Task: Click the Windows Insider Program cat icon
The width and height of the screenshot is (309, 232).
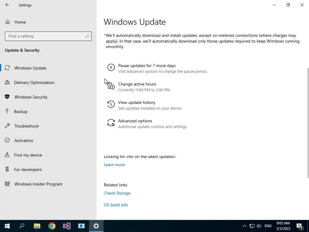Action: [x=7, y=184]
